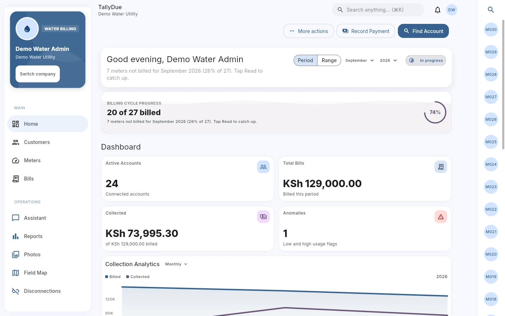
Task: Click Active Accounts people icon
Action: click(x=263, y=167)
